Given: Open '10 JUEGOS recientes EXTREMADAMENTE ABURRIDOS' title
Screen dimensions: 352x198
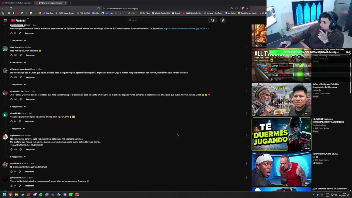Looking at the screenshot, I should click(x=328, y=120).
